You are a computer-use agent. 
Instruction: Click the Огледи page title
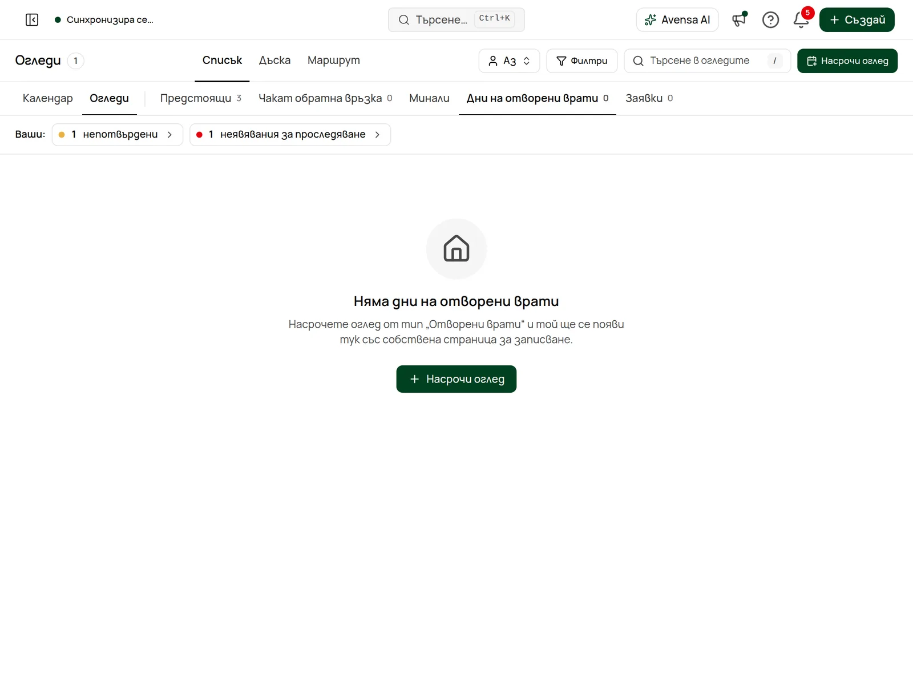coord(38,61)
